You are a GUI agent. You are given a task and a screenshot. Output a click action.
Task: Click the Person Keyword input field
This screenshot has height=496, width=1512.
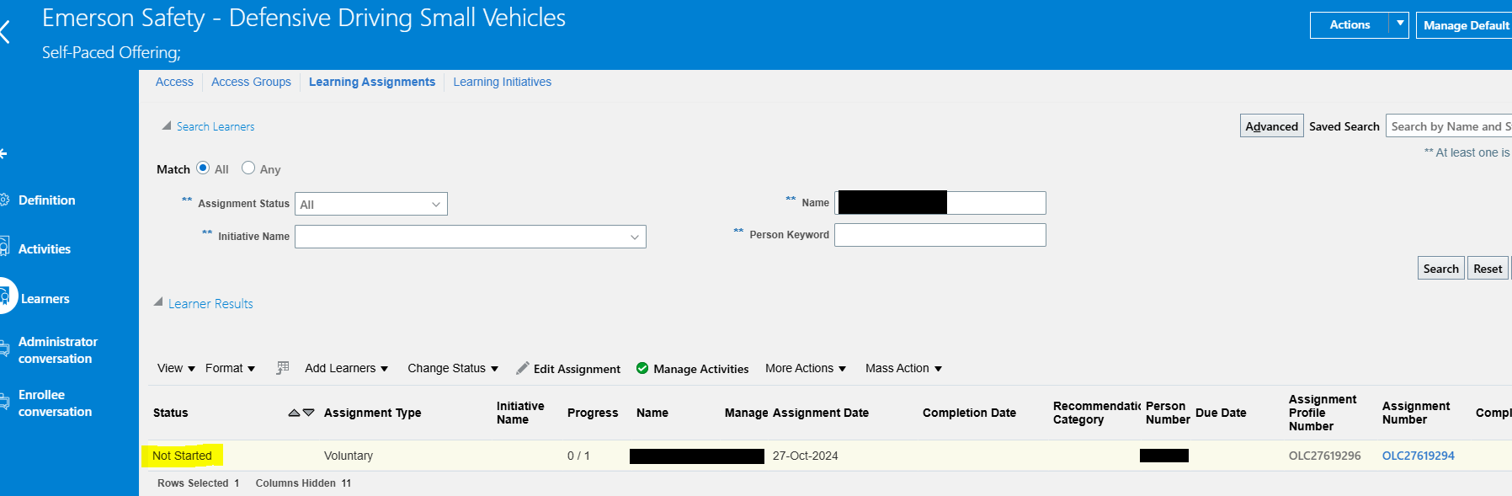[x=940, y=235]
